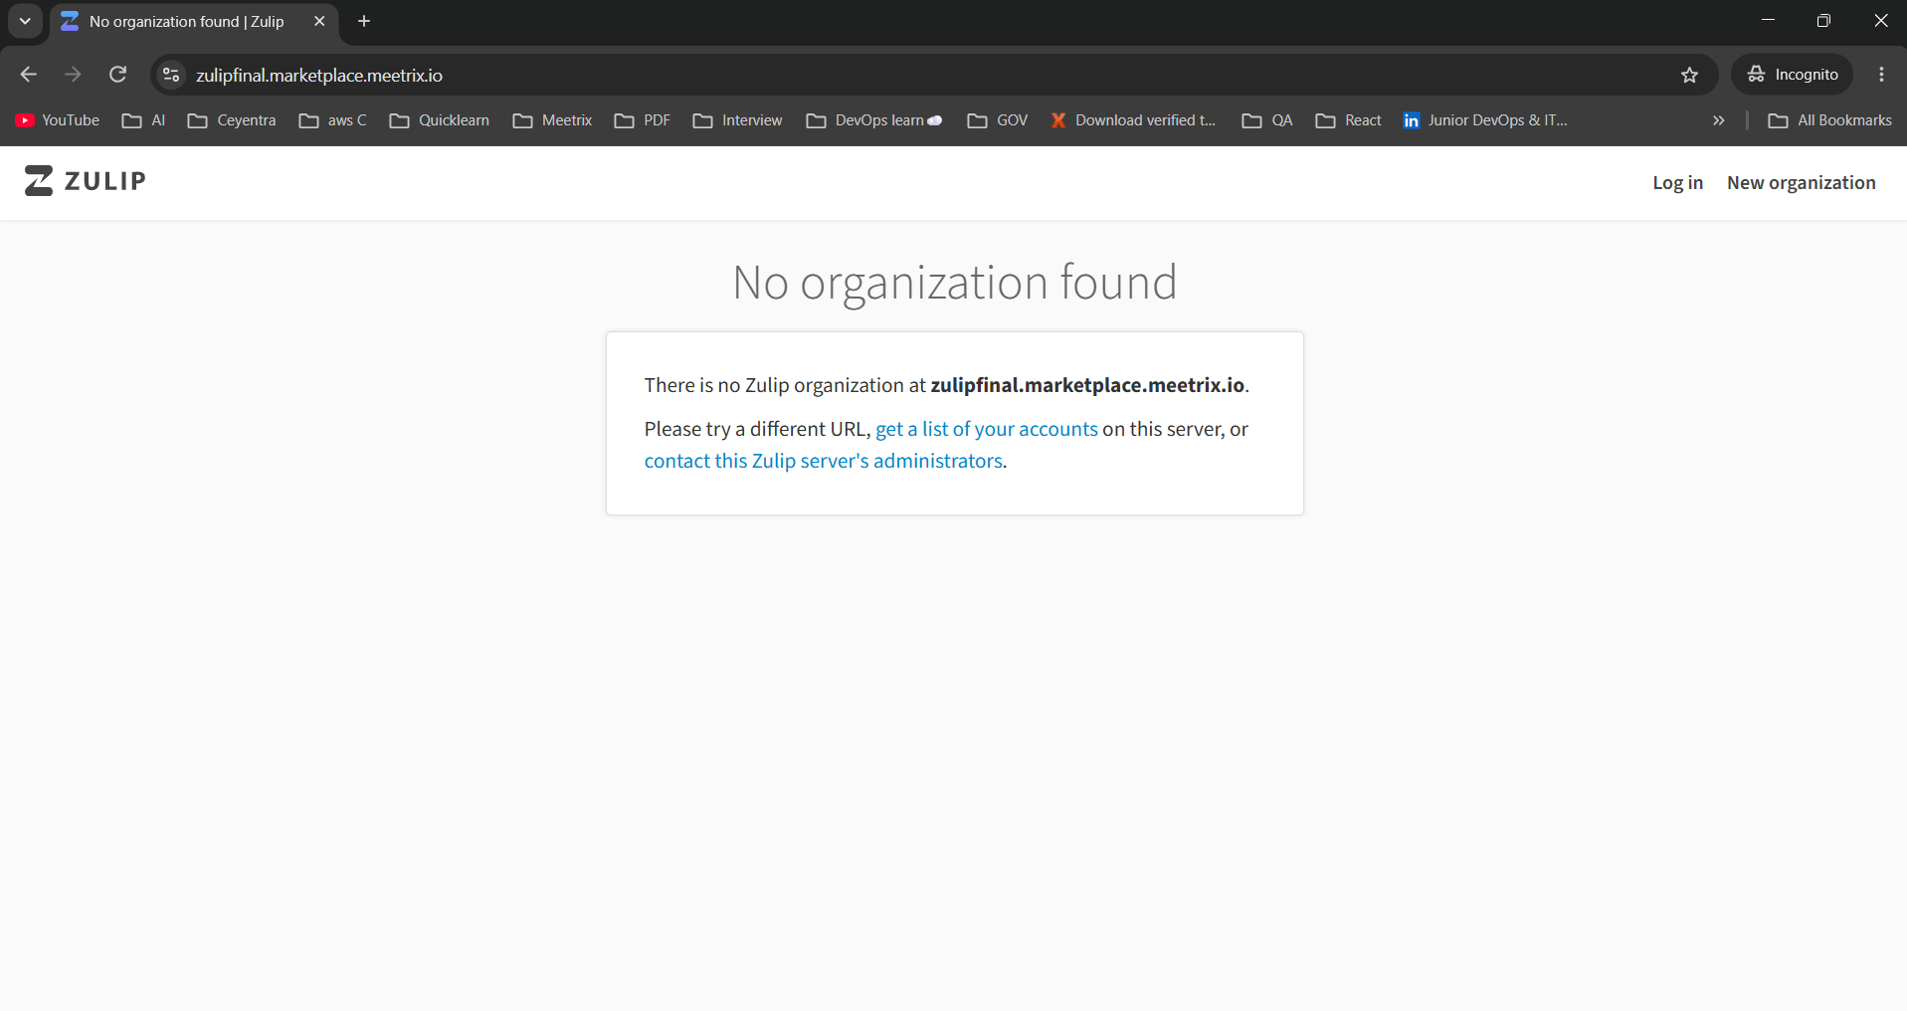1907x1011 pixels.
Task: Open site information icon in address bar
Action: (171, 75)
